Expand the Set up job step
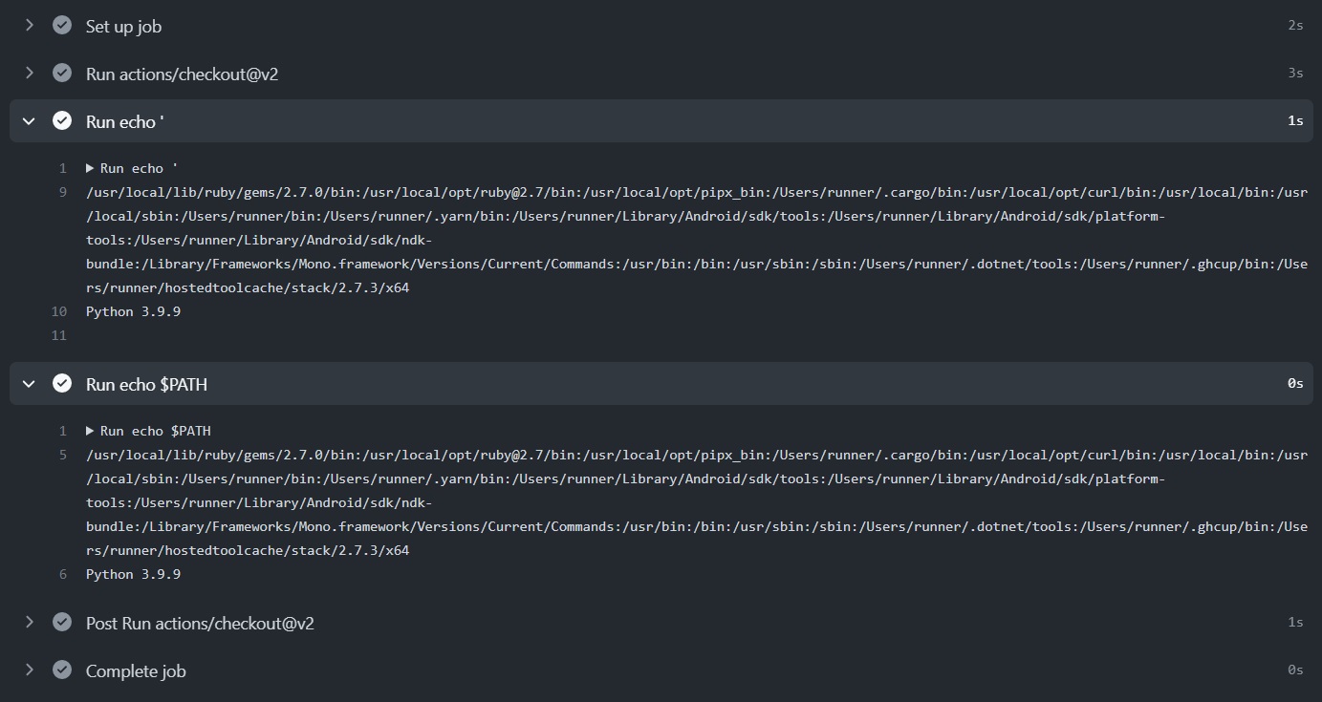Screen dimensions: 1322x702 pos(29,26)
